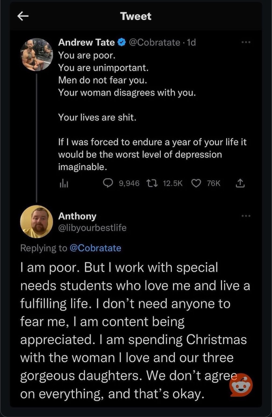Image resolution: width=272 pixels, height=417 pixels.
Task: Click the blue verified badge beside Andrew Tate
Action: [x=122, y=42]
